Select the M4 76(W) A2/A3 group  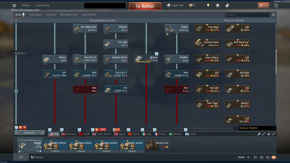point(85,28)
